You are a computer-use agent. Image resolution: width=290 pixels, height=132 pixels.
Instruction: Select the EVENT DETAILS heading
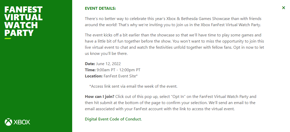tap(100, 8)
